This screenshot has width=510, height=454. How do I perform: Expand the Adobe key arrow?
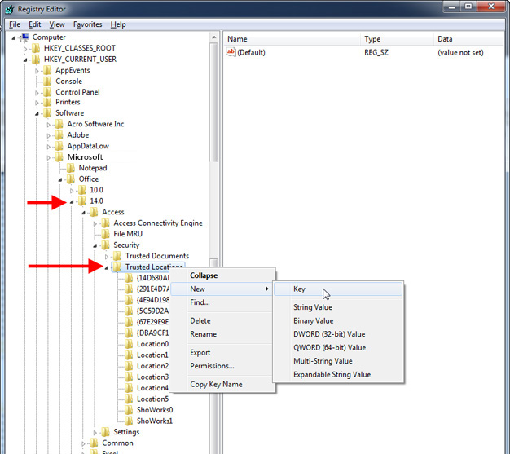(49, 135)
